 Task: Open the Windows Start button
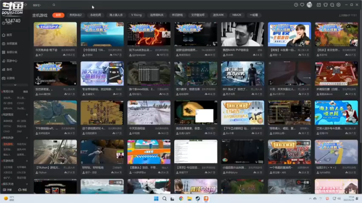coord(156,198)
